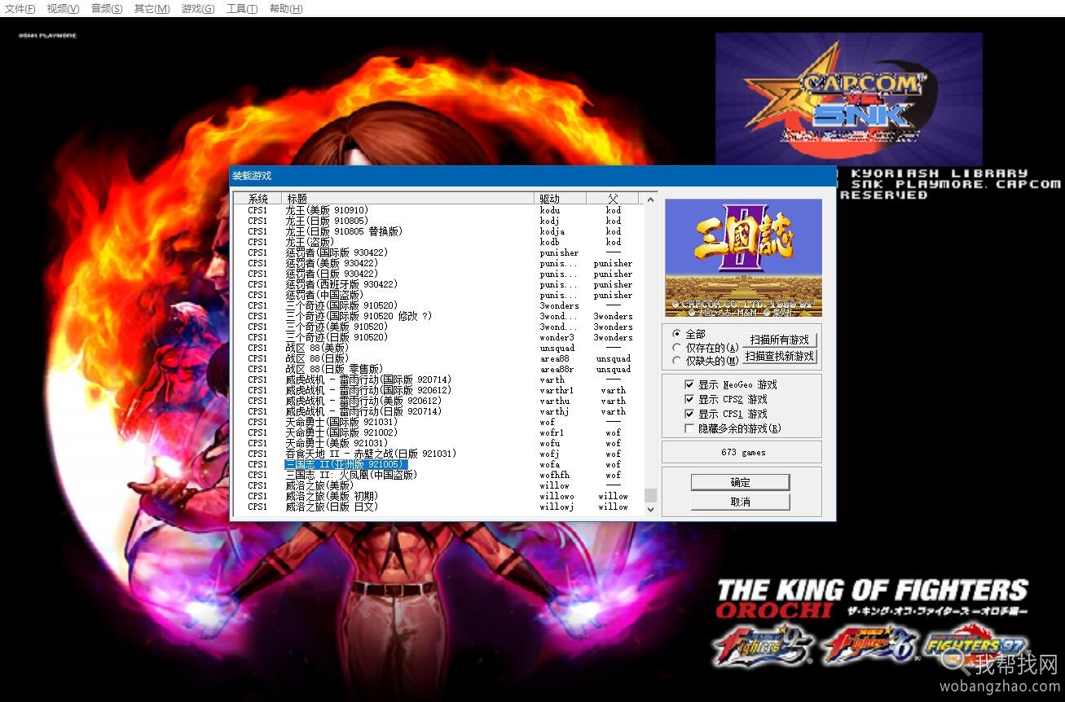Select 龙王(日版 910805 替换版) row
The image size is (1065, 702).
(x=438, y=231)
